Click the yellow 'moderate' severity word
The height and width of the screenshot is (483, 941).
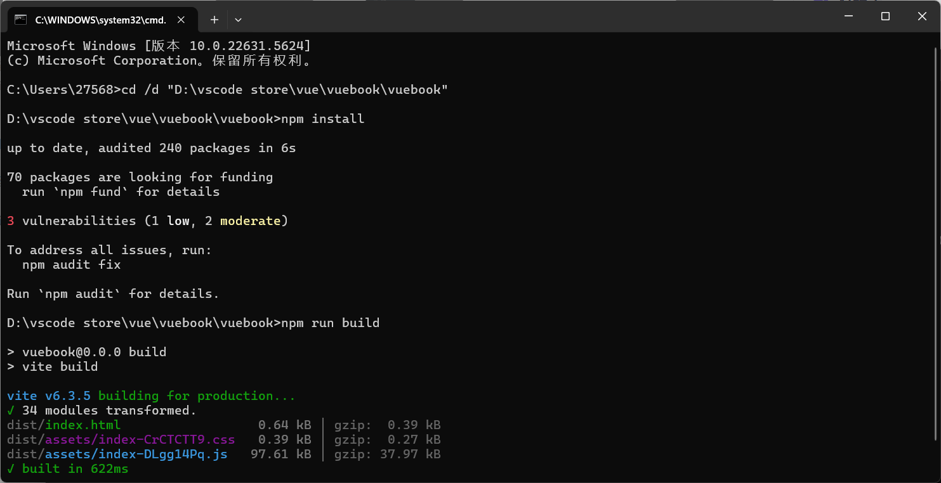coord(250,221)
